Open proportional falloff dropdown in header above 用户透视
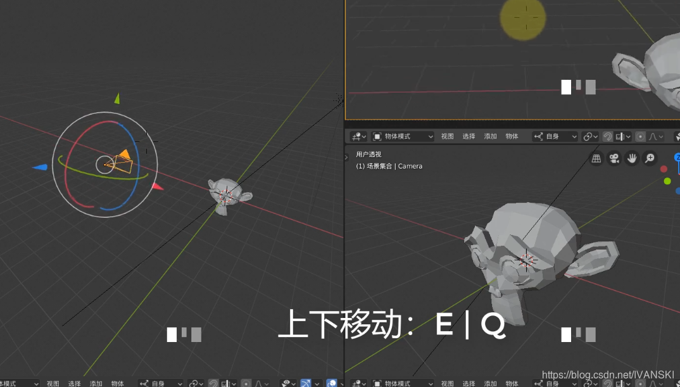Viewport: 680px width, 387px height. [x=655, y=137]
